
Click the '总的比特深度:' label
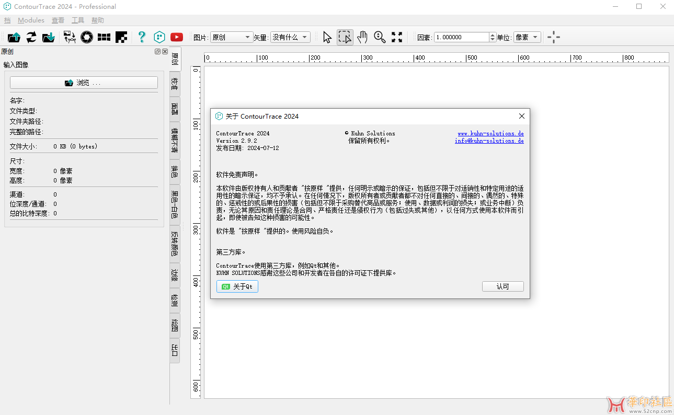point(30,213)
